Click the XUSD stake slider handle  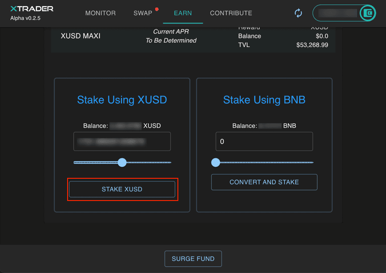tap(122, 162)
